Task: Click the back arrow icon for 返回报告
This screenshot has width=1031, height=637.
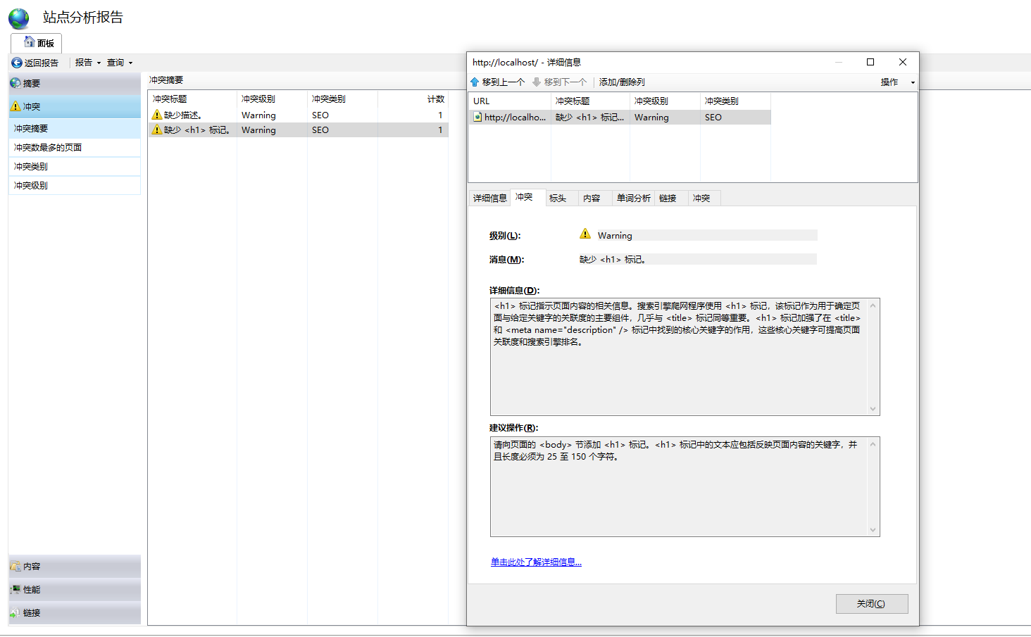Action: (17, 63)
